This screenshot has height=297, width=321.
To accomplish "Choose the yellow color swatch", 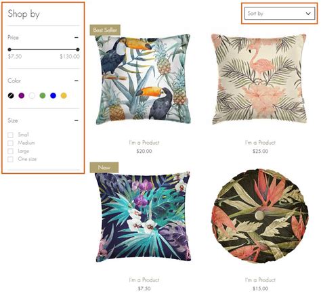I will coord(64,95).
